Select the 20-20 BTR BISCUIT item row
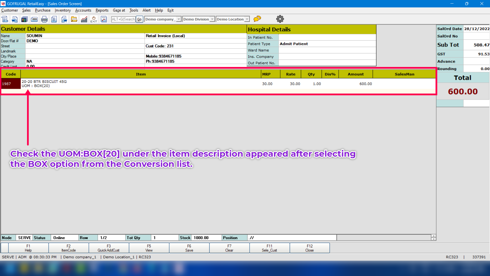 (x=140, y=84)
